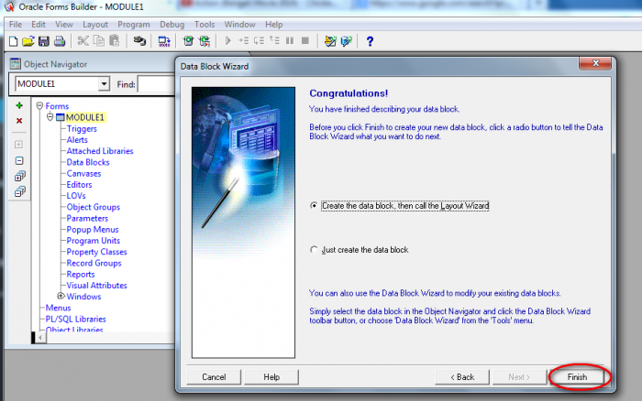This screenshot has height=401, width=642.
Task: Click the Connect to database icon
Action: 139,41
